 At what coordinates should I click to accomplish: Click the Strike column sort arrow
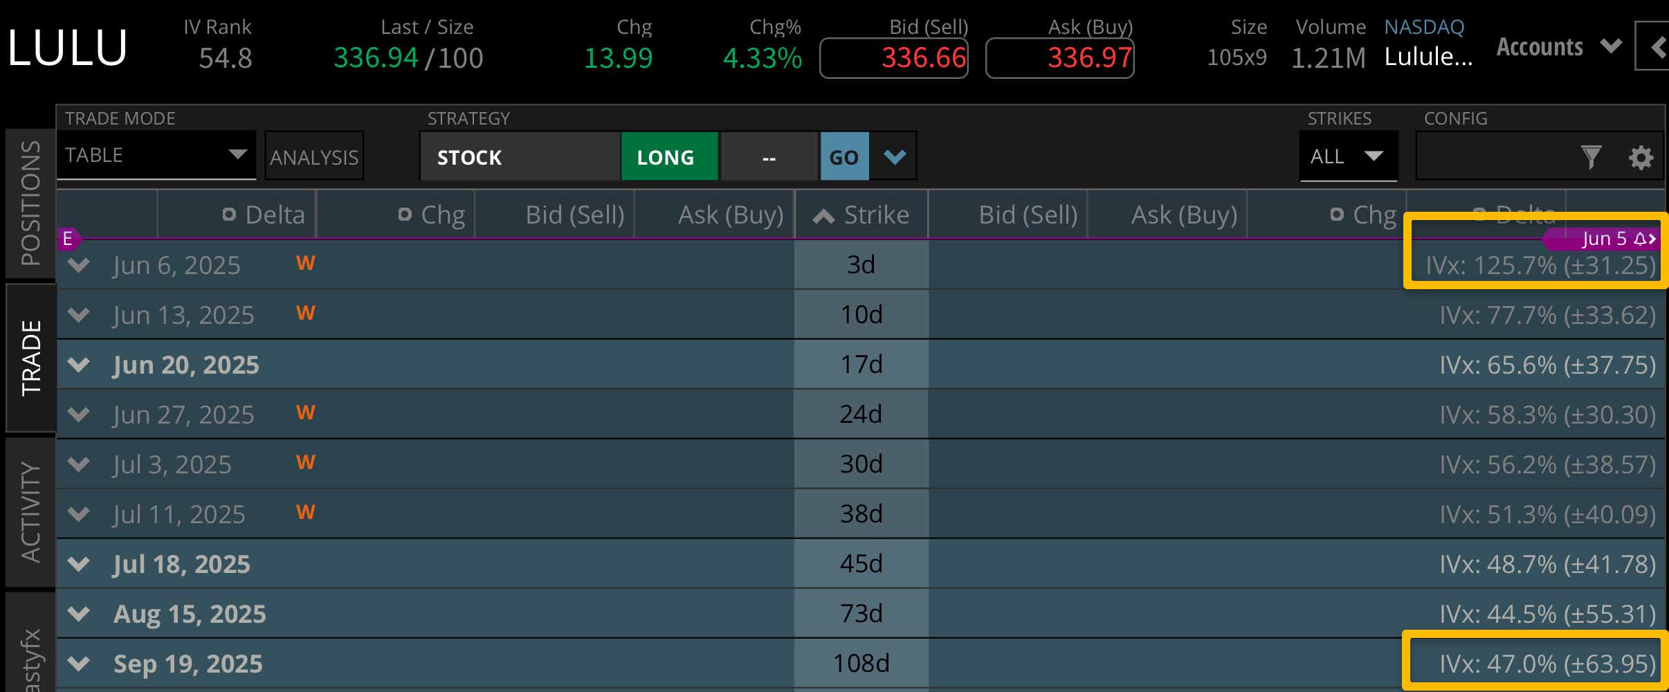coord(823,215)
